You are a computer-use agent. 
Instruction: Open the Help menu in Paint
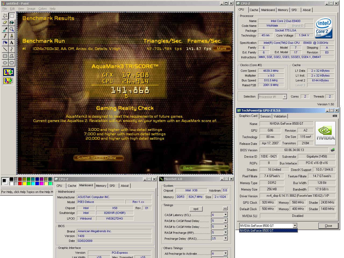click(53, 9)
